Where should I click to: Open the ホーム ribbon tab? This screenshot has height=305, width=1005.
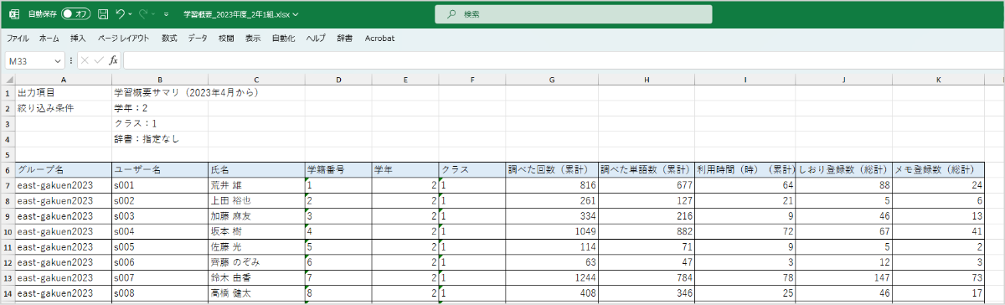coord(49,39)
